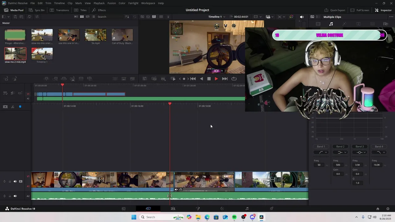Click into the media pool Search field
Viewport: 395px width, 222px height.
(110, 17)
